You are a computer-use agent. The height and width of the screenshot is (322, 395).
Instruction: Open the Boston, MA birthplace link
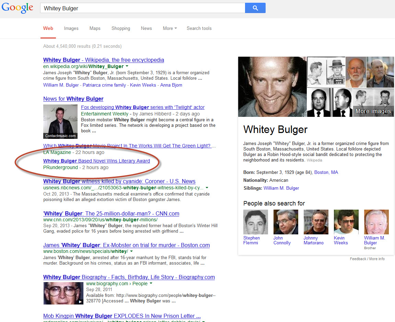click(x=326, y=173)
